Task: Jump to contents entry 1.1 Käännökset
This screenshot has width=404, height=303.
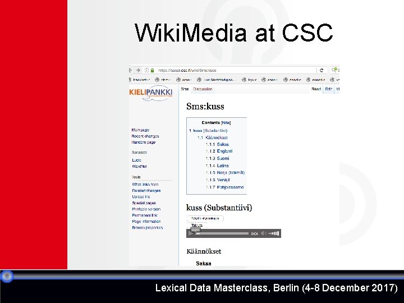Action: [212, 137]
